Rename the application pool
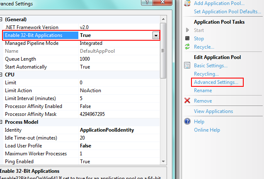 (x=203, y=91)
